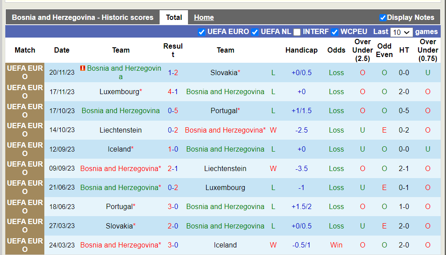
Task: Select the Portugal team name
Action: (x=225, y=110)
